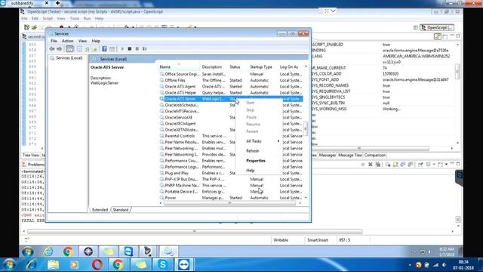Open the Message Tree tab in OpenScript

[x=350, y=156]
